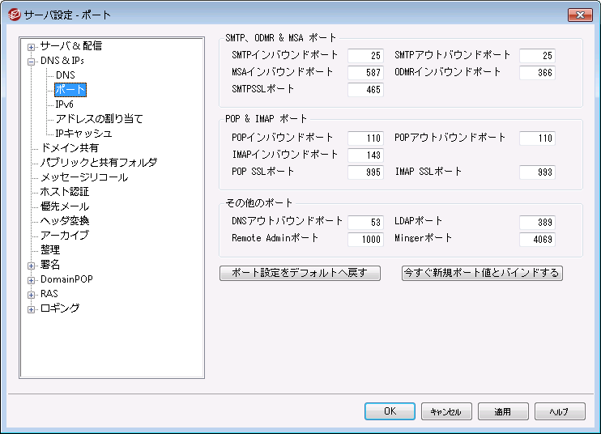Select the IPv6 tree item

64,104
